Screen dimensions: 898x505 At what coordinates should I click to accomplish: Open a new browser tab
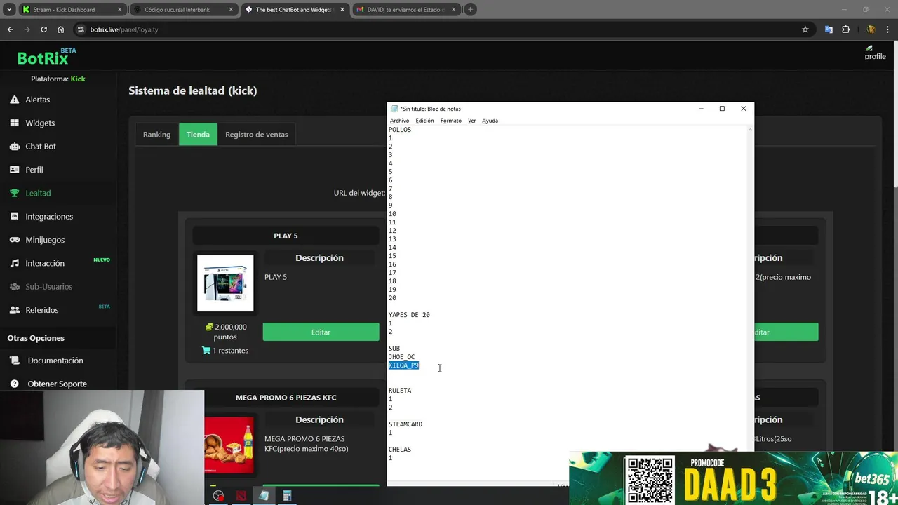tap(471, 10)
